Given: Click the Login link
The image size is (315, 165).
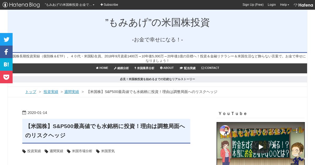Looking at the screenshot, I should tap(272, 5).
